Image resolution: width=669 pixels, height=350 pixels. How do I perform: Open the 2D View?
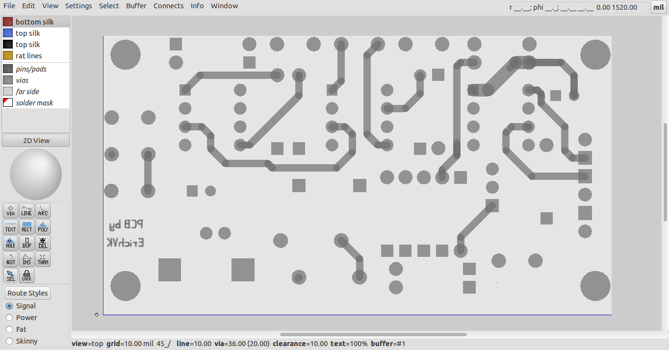pos(35,140)
